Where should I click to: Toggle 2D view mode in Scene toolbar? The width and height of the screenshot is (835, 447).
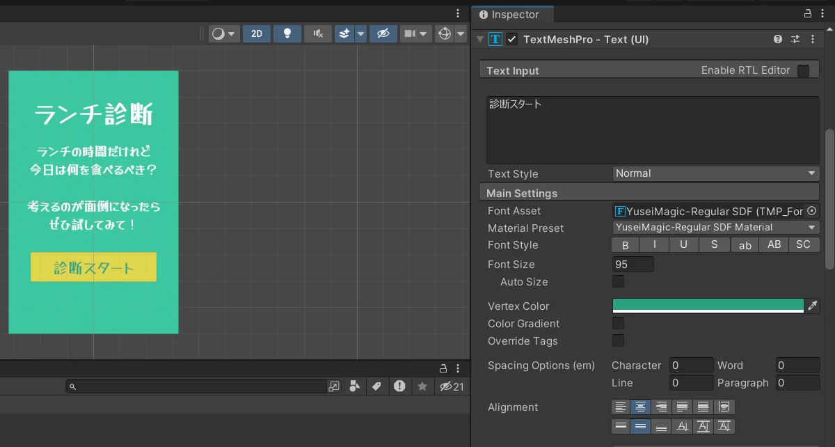(x=257, y=33)
